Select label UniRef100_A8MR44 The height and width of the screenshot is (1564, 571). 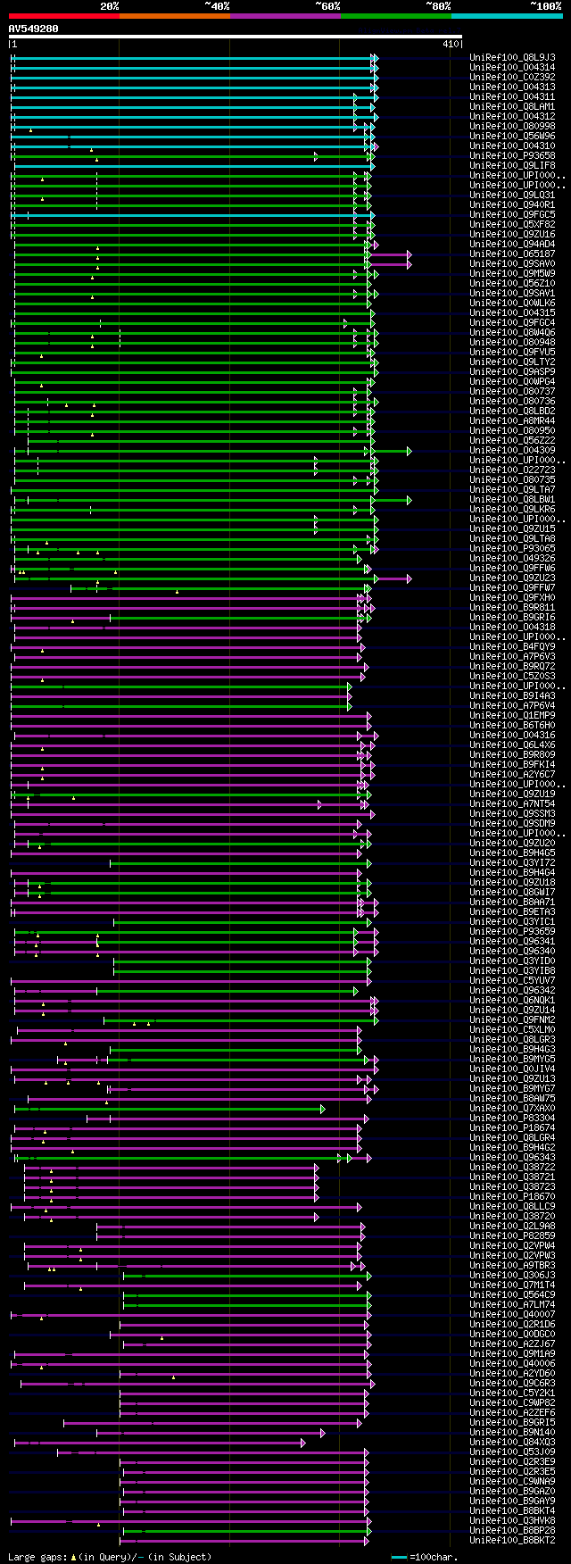pyautogui.click(x=512, y=420)
